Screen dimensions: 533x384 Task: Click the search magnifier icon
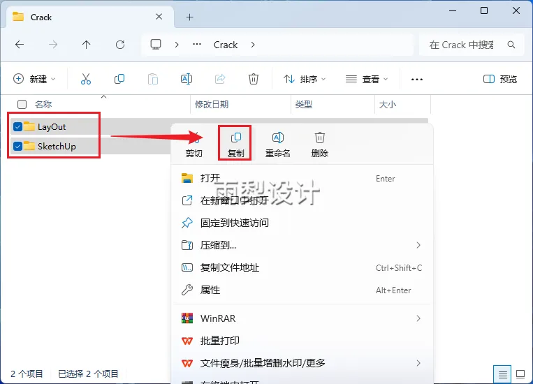(x=511, y=45)
